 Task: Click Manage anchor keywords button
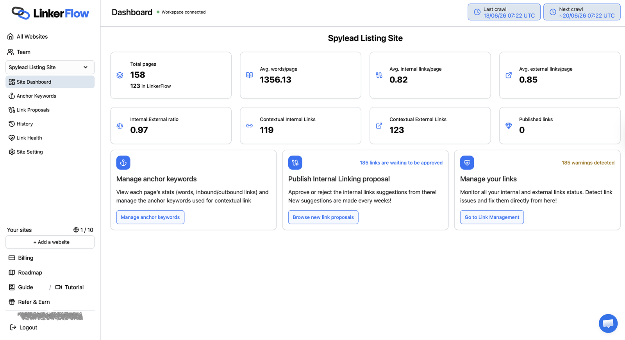point(150,217)
